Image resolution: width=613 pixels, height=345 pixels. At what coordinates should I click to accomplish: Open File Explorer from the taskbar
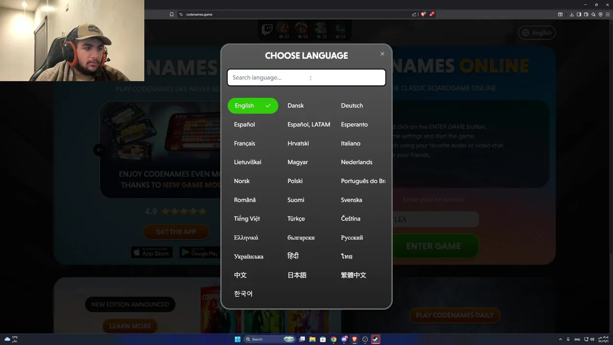pos(313,339)
